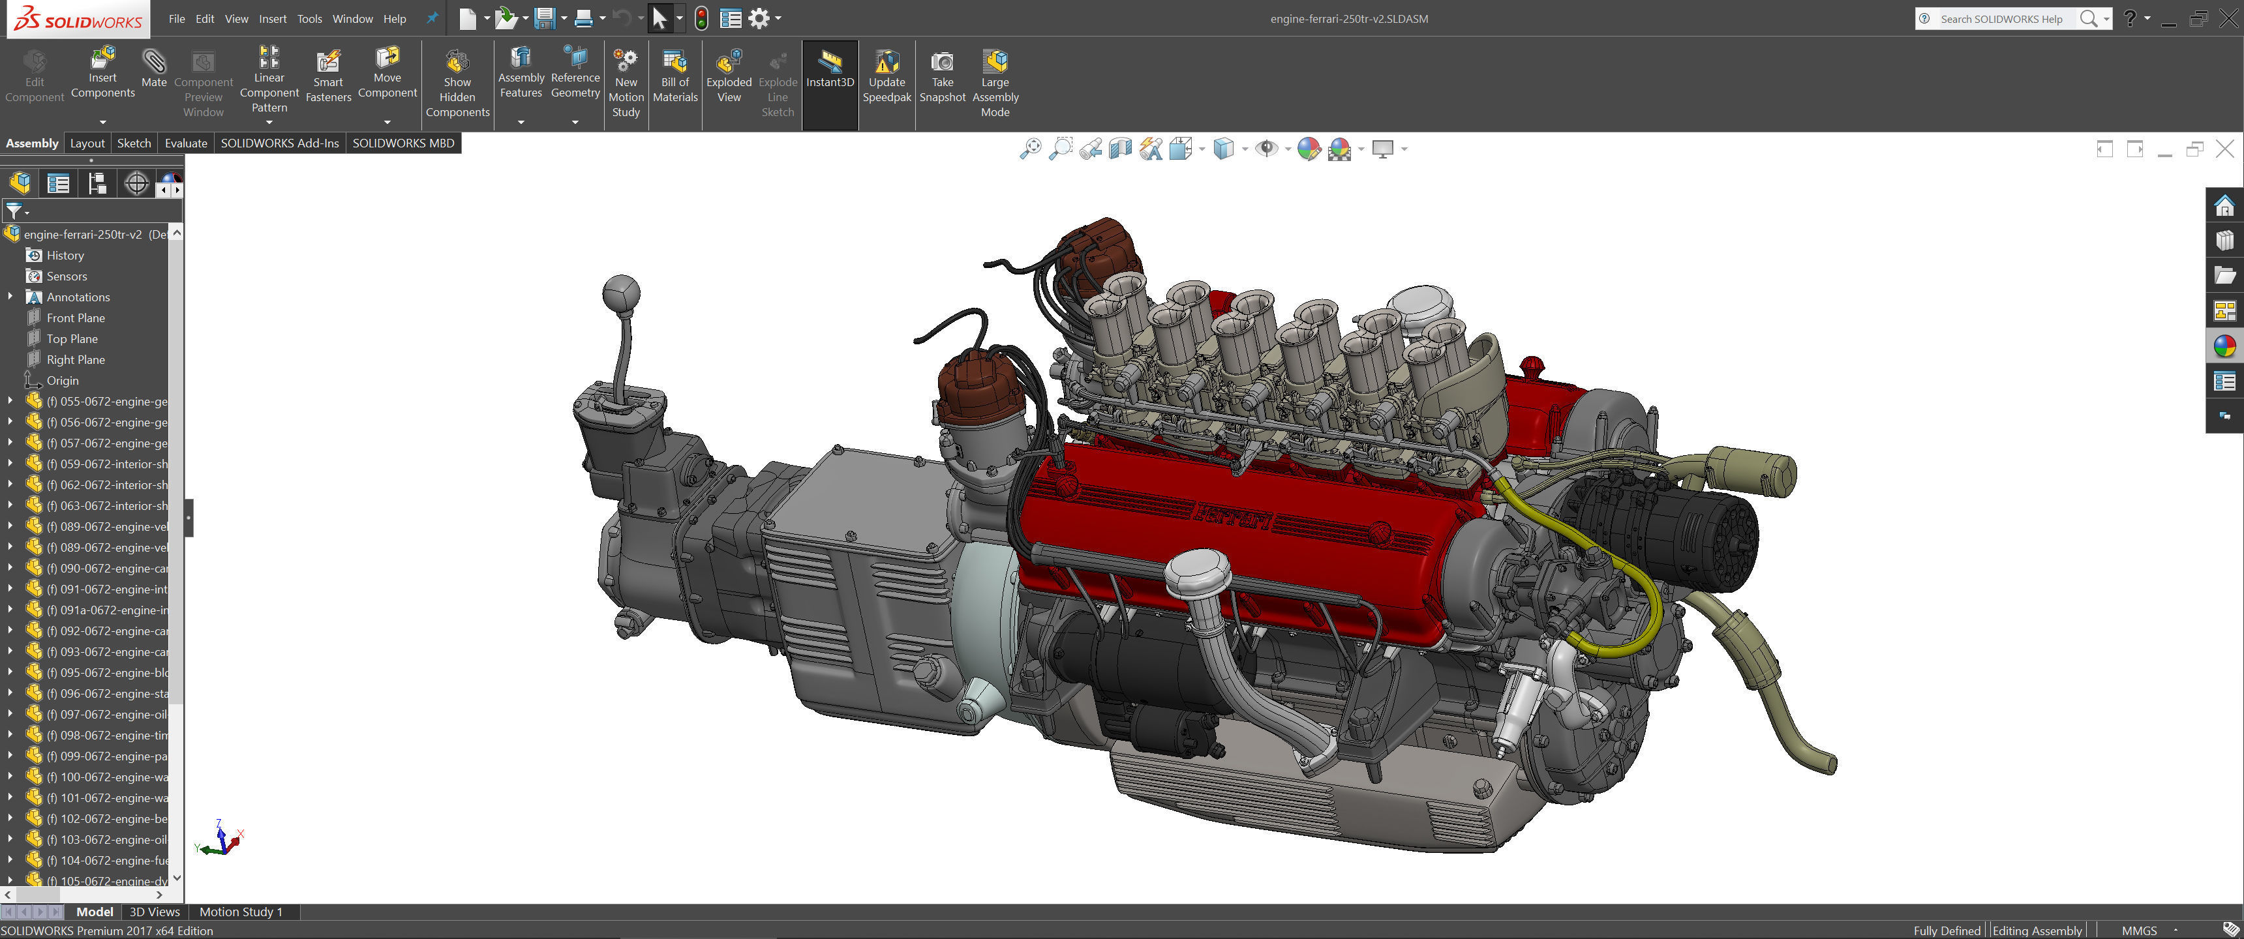Switch to Motion Study 1 tab
The height and width of the screenshot is (939, 2244).
241,912
